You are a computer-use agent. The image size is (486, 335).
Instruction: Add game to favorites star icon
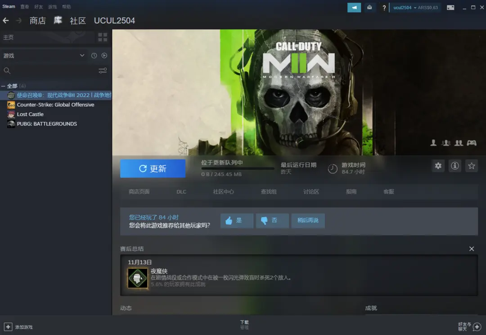point(472,166)
